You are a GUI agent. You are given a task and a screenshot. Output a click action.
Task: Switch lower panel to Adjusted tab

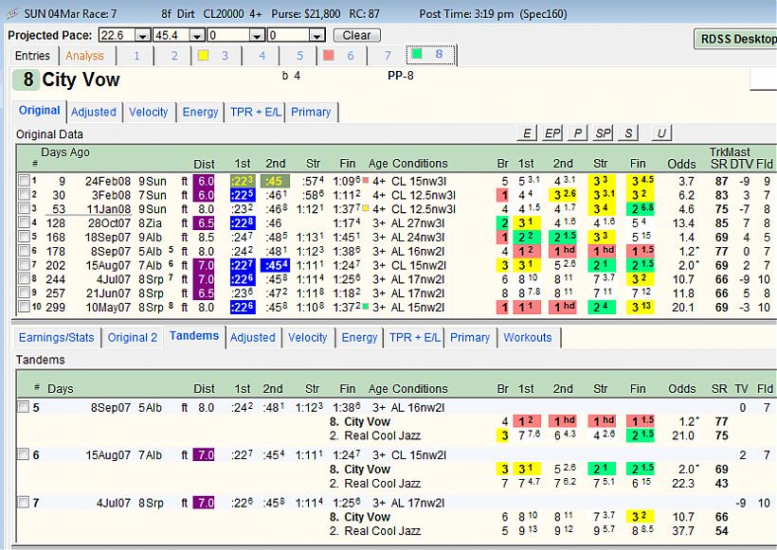pyautogui.click(x=253, y=338)
